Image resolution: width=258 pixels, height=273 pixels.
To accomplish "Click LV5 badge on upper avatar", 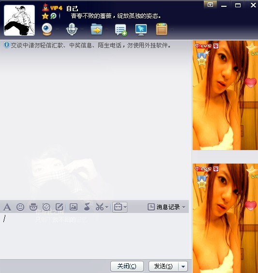I will point(203,46).
